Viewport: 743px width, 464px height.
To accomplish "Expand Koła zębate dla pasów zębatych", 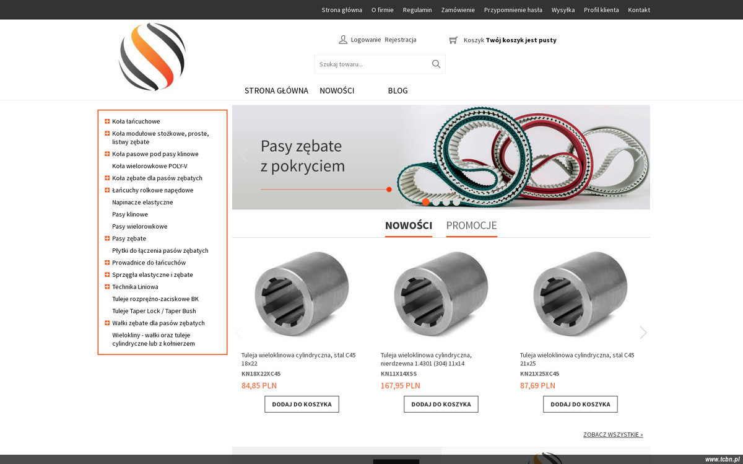I will tap(107, 178).
